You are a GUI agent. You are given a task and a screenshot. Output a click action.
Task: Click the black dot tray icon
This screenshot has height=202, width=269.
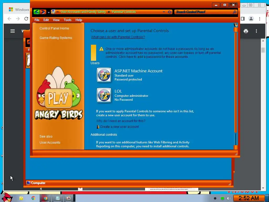[215, 198]
